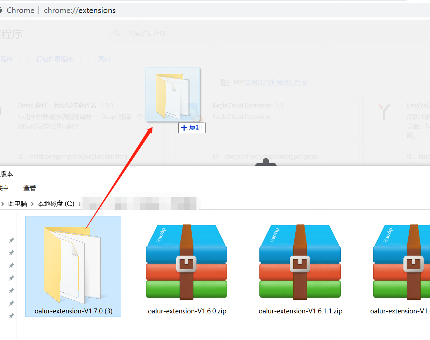This screenshot has height=340, width=430.
Task: Click the file name oalur-extension-V1.6.1.1.zip
Action: point(301,311)
